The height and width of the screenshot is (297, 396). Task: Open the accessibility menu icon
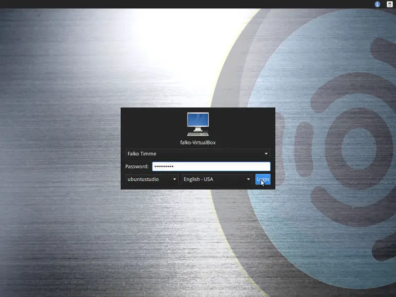pyautogui.click(x=377, y=4)
